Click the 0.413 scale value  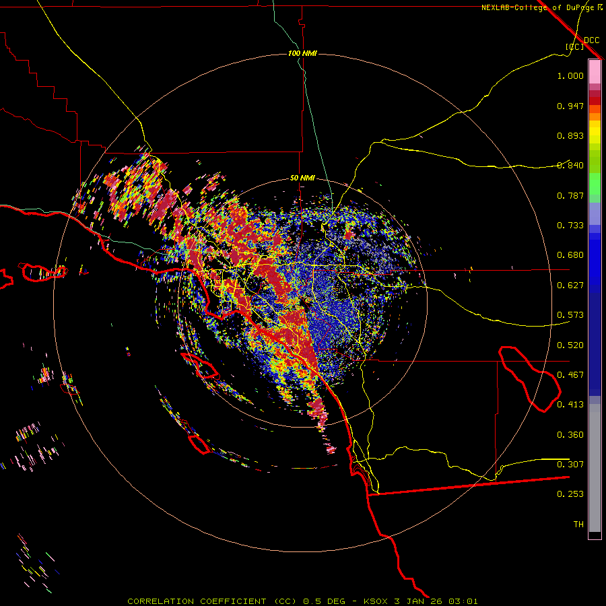(x=570, y=405)
